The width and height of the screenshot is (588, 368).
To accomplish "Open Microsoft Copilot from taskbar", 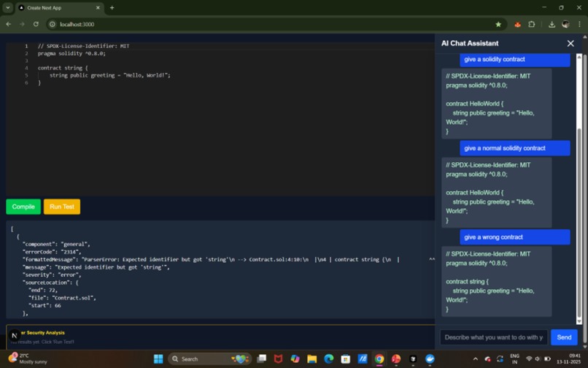I will 295,359.
